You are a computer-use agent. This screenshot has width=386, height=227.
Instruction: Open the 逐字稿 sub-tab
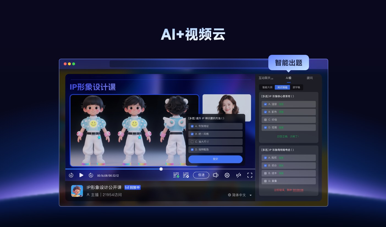296,87
